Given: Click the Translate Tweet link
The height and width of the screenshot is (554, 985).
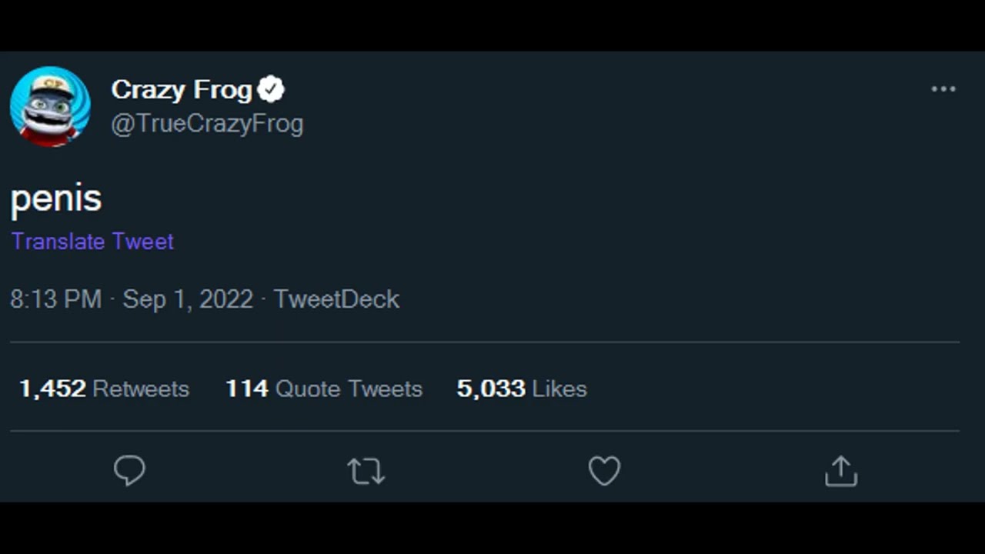Looking at the screenshot, I should 92,242.
